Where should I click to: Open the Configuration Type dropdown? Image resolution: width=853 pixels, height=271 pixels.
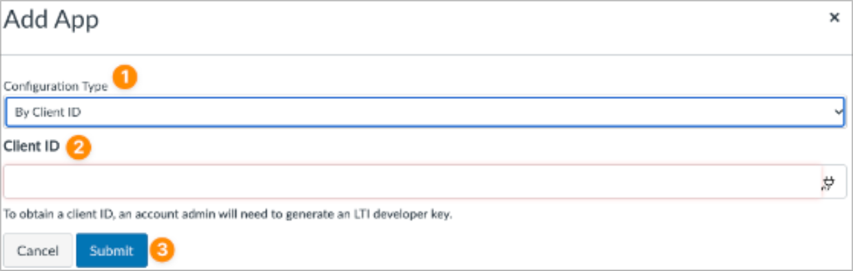click(426, 112)
